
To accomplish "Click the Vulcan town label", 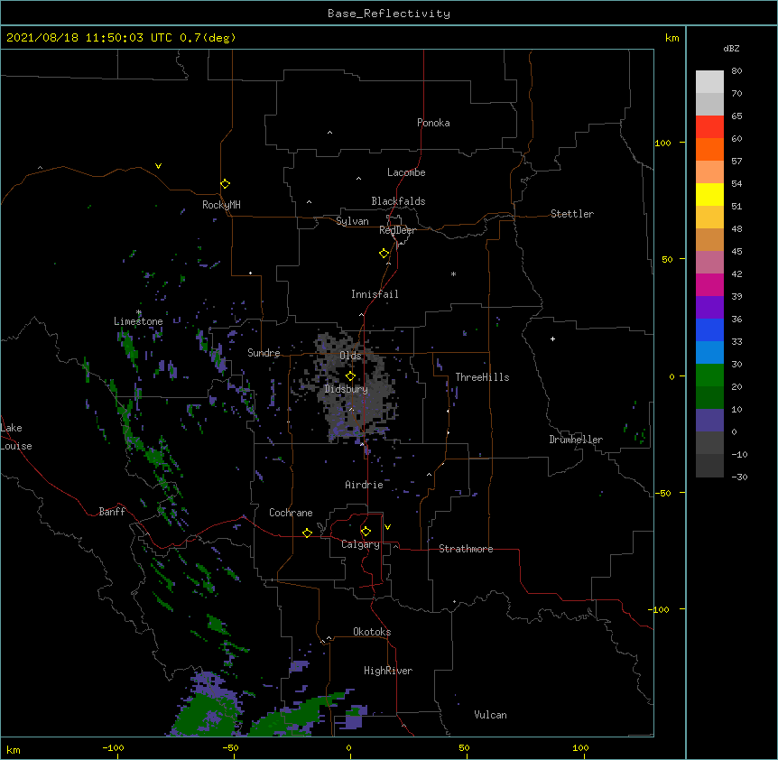I will (x=490, y=715).
